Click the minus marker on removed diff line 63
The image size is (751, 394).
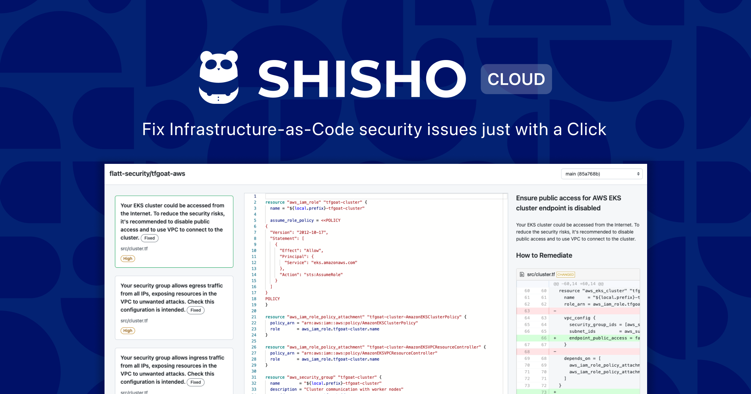(555, 311)
